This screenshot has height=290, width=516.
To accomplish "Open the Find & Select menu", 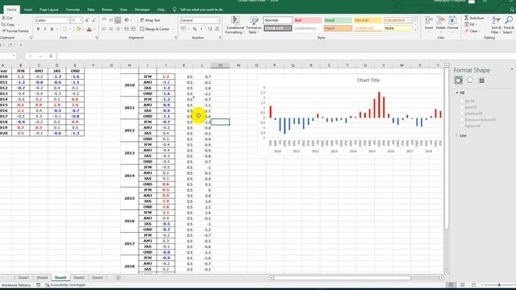I will [x=509, y=25].
